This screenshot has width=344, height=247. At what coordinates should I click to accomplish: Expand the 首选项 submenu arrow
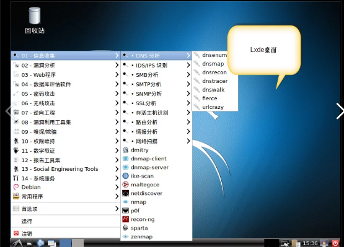(117, 209)
